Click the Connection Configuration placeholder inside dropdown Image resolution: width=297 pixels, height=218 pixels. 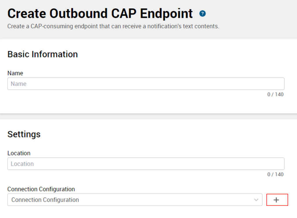click(45, 200)
